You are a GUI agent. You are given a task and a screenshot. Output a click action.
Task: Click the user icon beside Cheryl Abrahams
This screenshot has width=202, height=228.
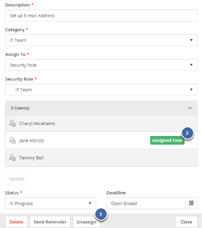click(x=12, y=123)
